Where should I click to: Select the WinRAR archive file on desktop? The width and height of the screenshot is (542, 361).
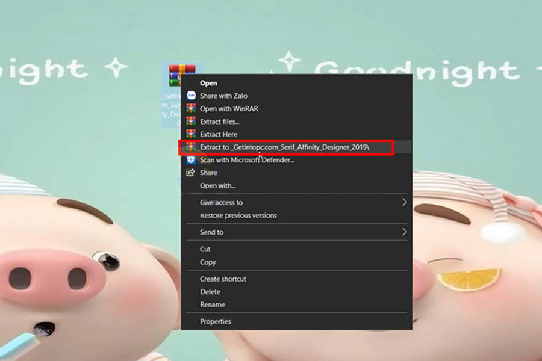pos(177,76)
